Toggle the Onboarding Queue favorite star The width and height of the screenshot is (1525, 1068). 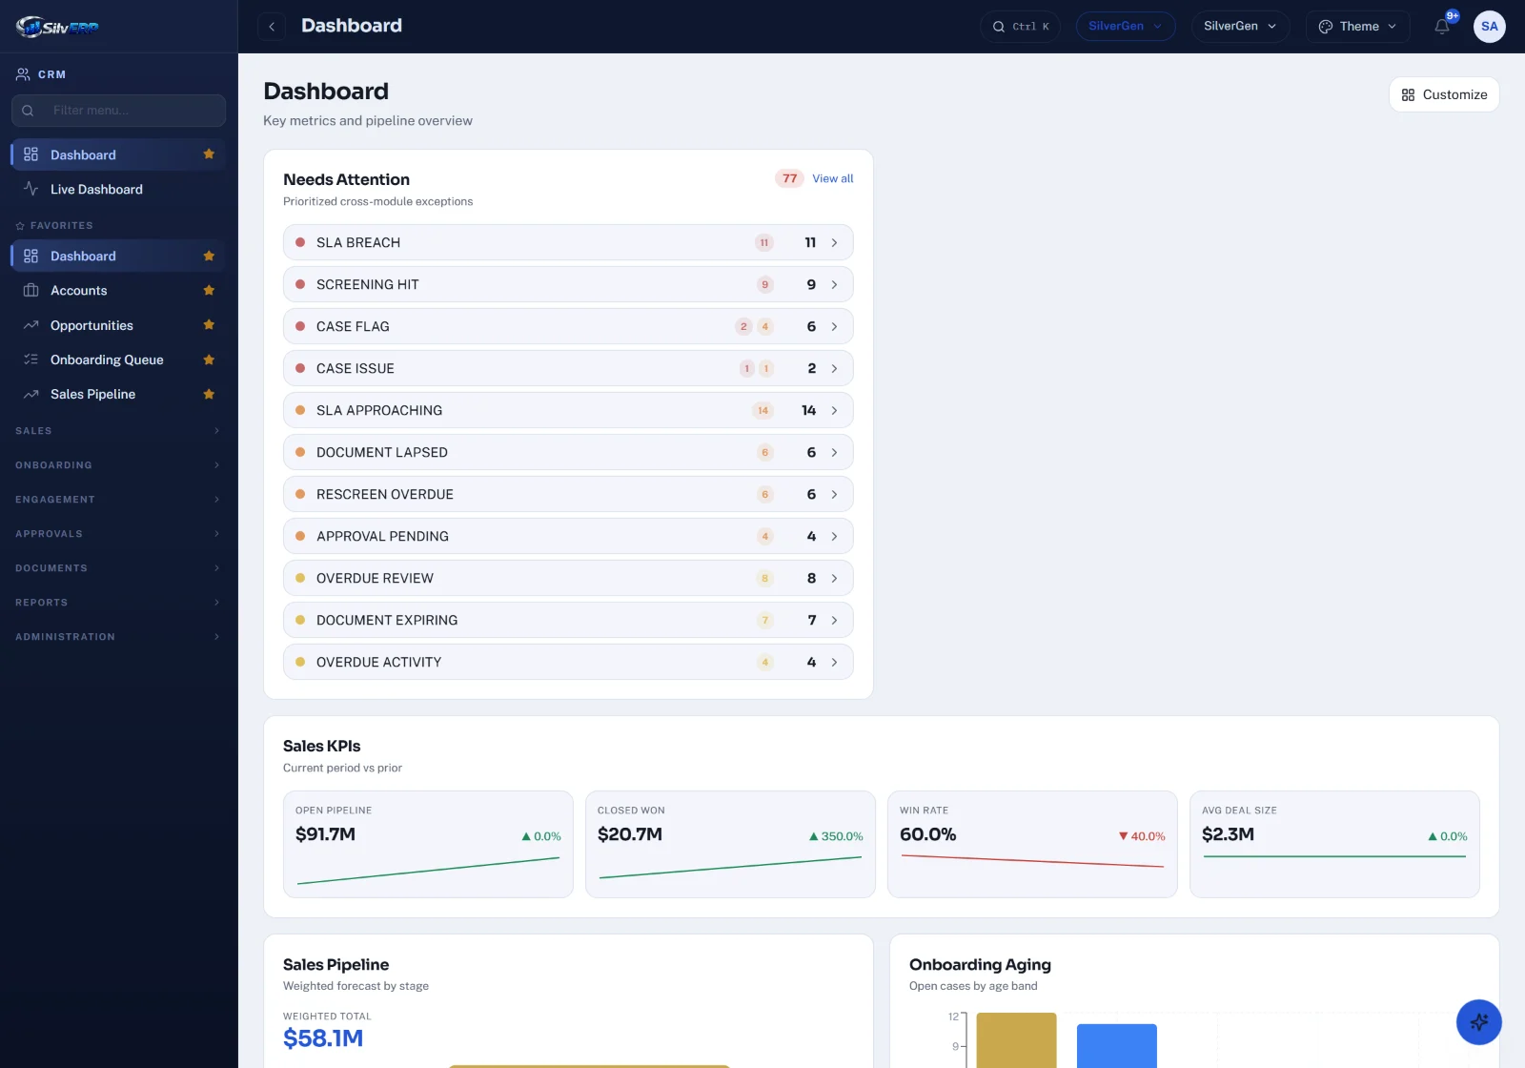pyautogui.click(x=209, y=359)
